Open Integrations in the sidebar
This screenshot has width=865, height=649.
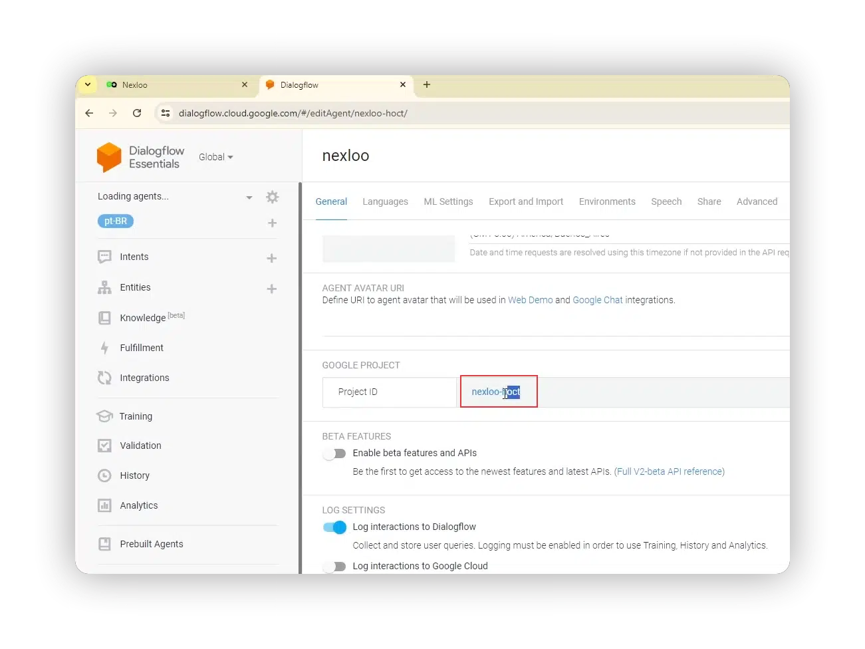pos(144,378)
